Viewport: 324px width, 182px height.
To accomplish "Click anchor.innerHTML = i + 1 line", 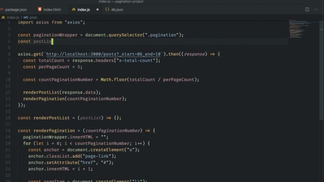I will click(x=61, y=169).
